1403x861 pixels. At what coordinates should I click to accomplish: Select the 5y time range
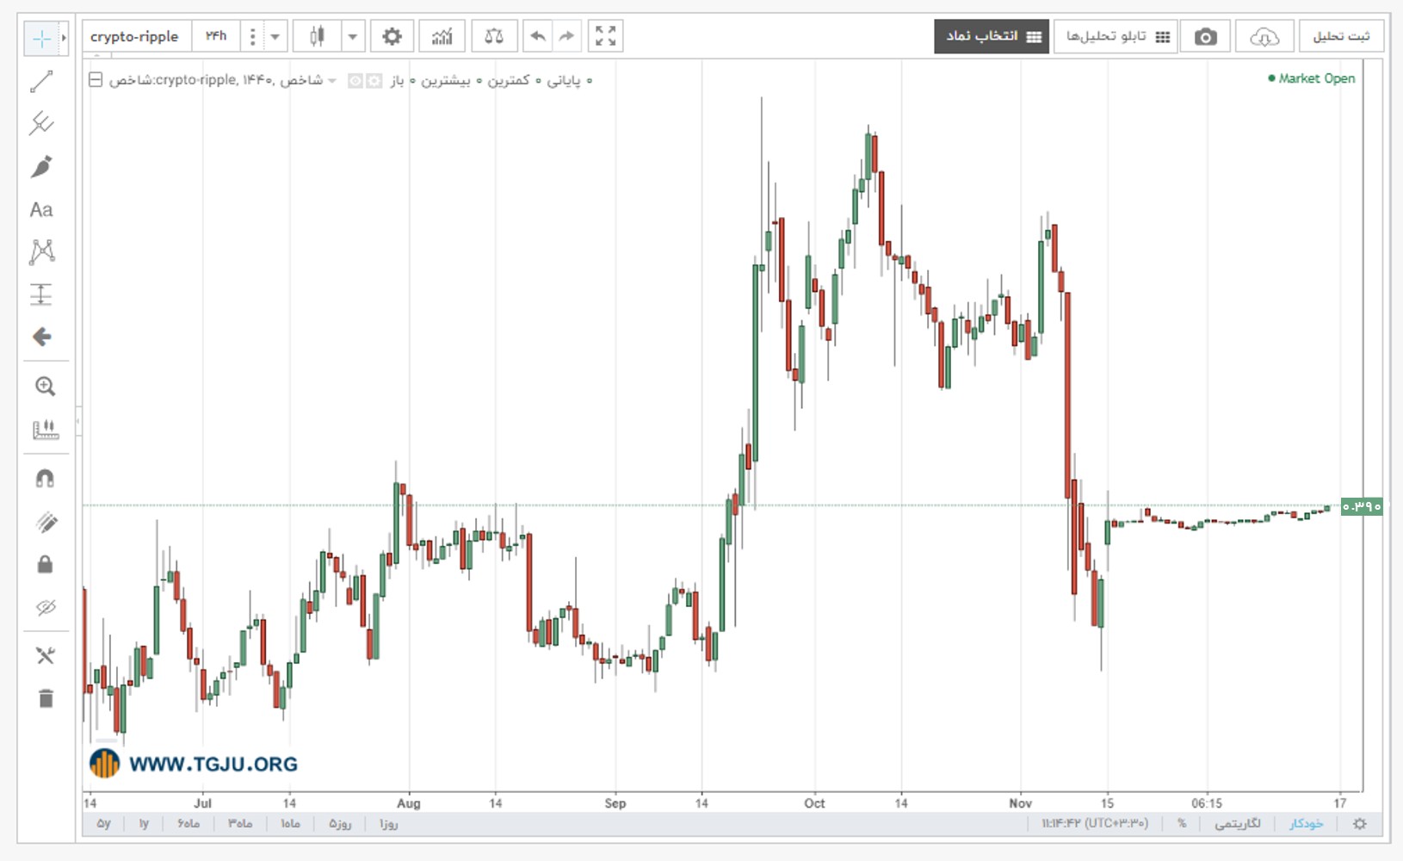[x=103, y=824]
